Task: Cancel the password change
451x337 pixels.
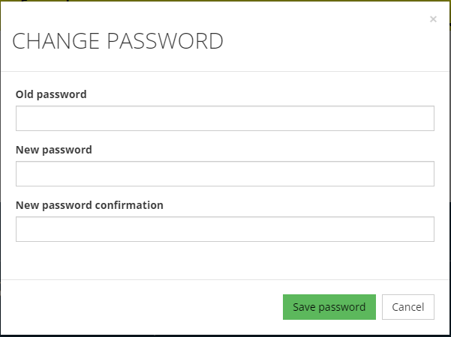Action: click(x=408, y=307)
